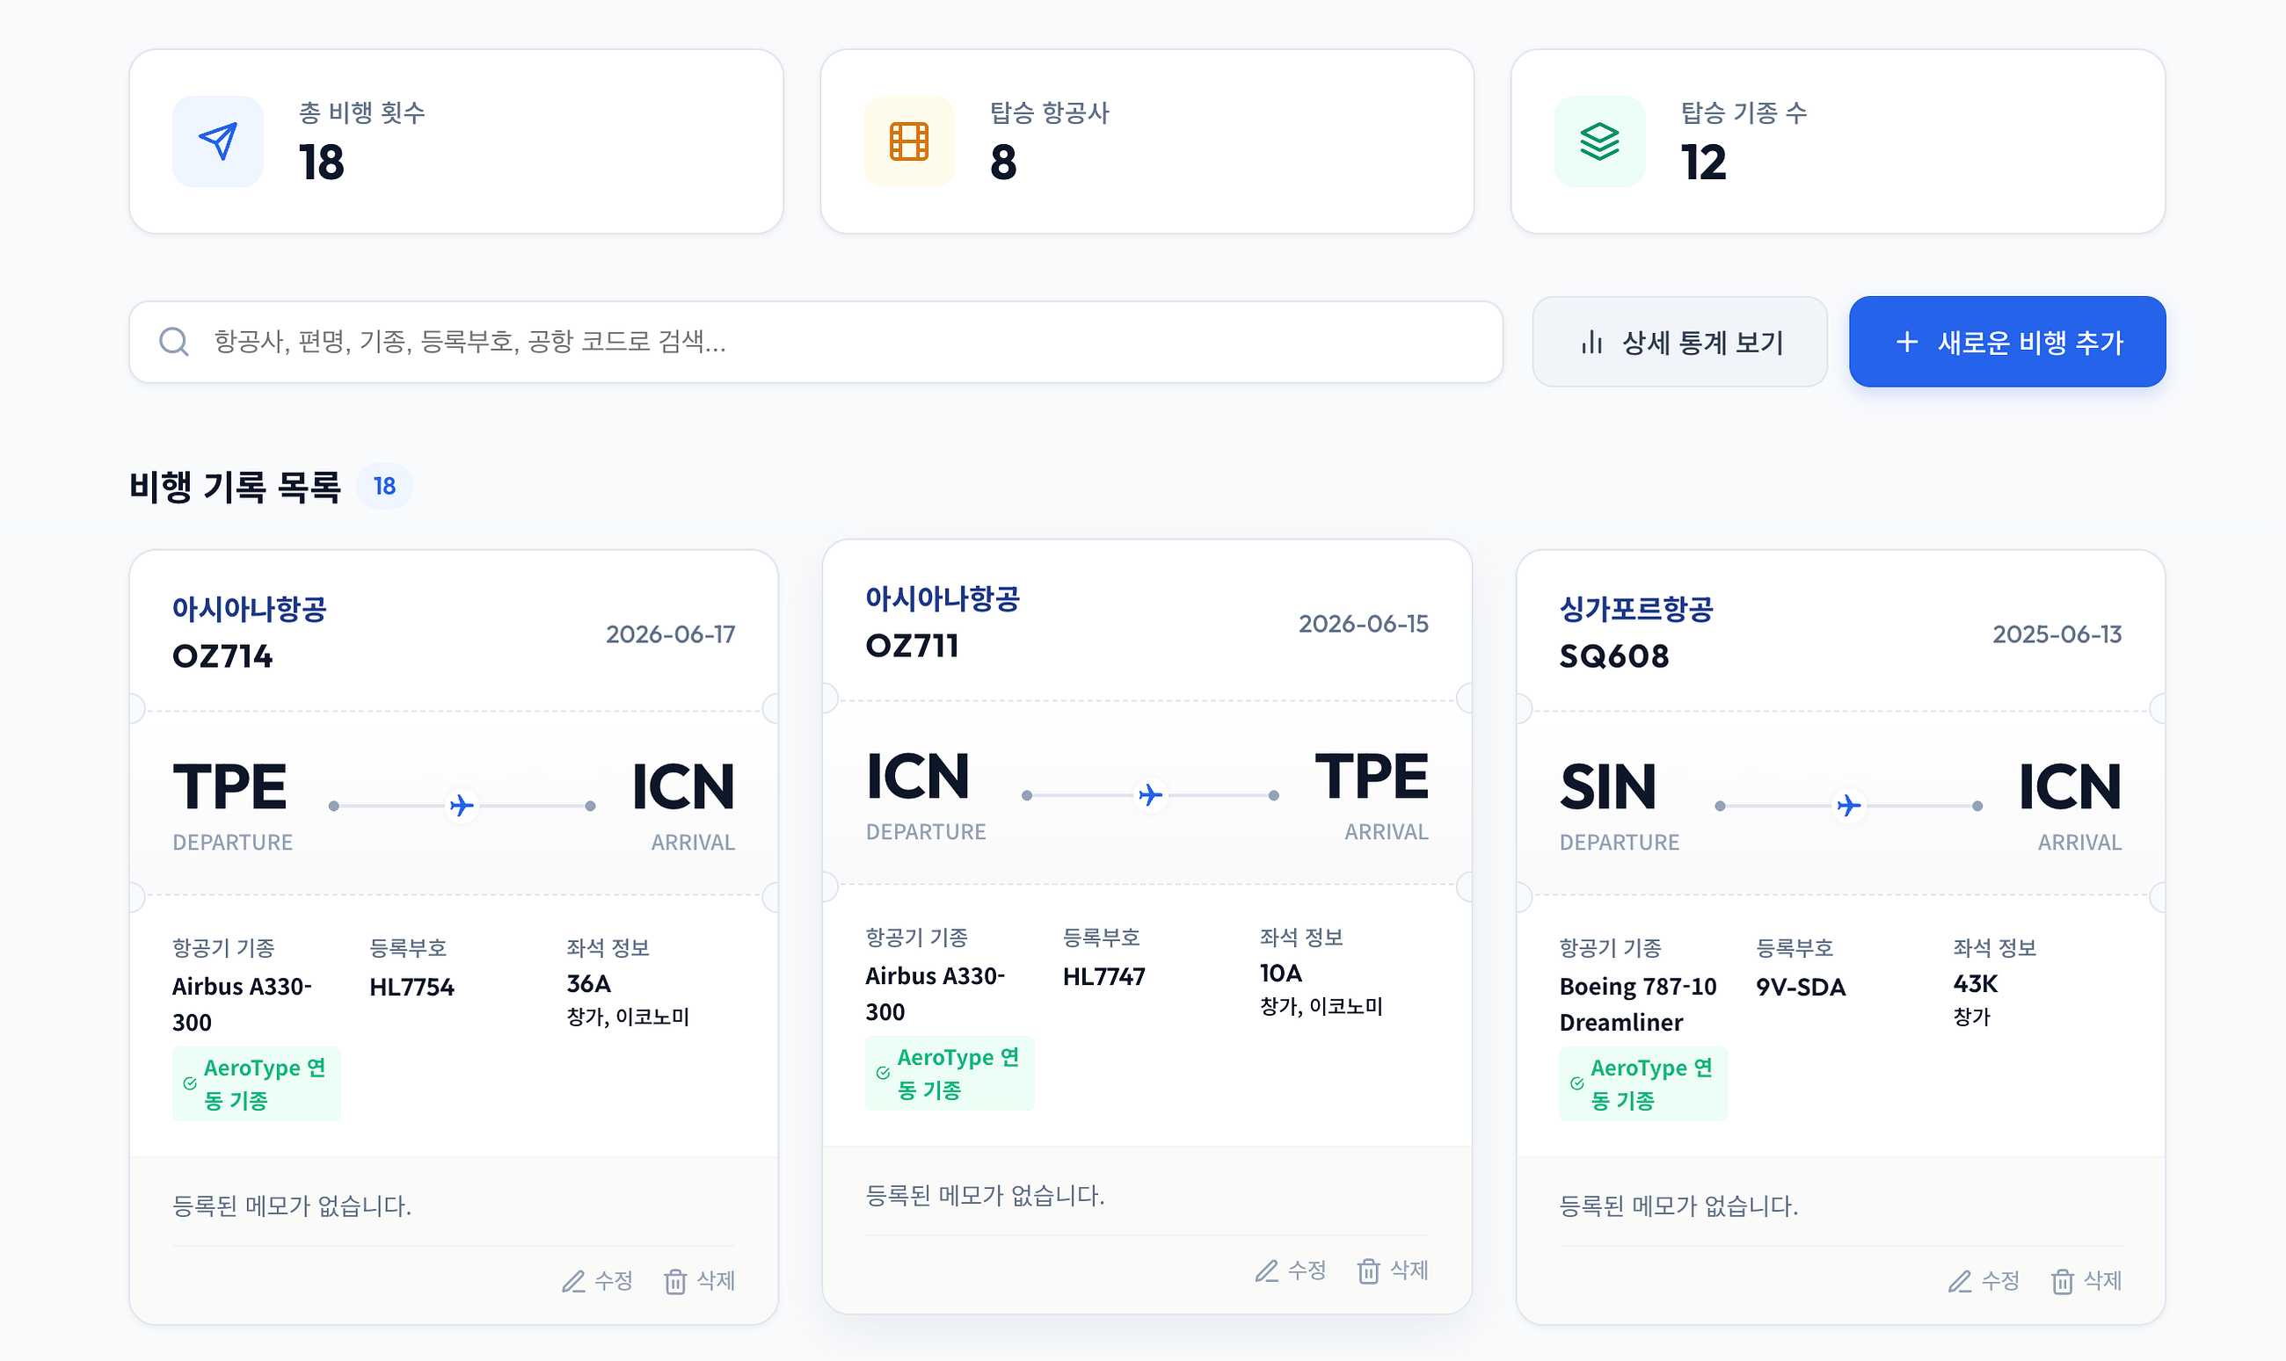Focus the flight search input field
The width and height of the screenshot is (2286, 1361).
[816, 342]
